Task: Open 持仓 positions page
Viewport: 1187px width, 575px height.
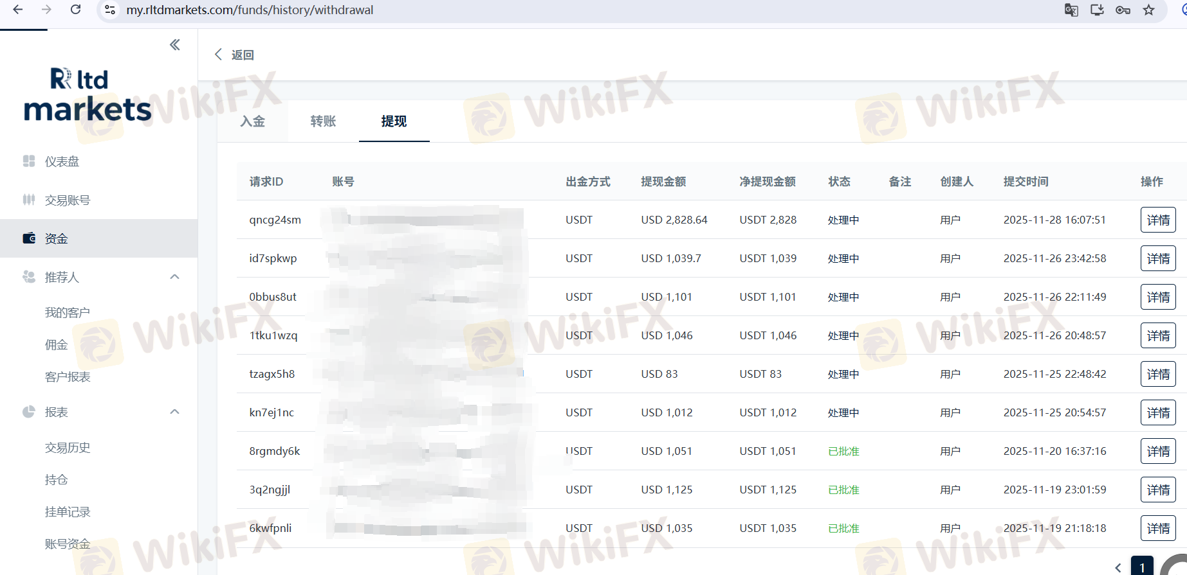Action: pyautogui.click(x=57, y=479)
